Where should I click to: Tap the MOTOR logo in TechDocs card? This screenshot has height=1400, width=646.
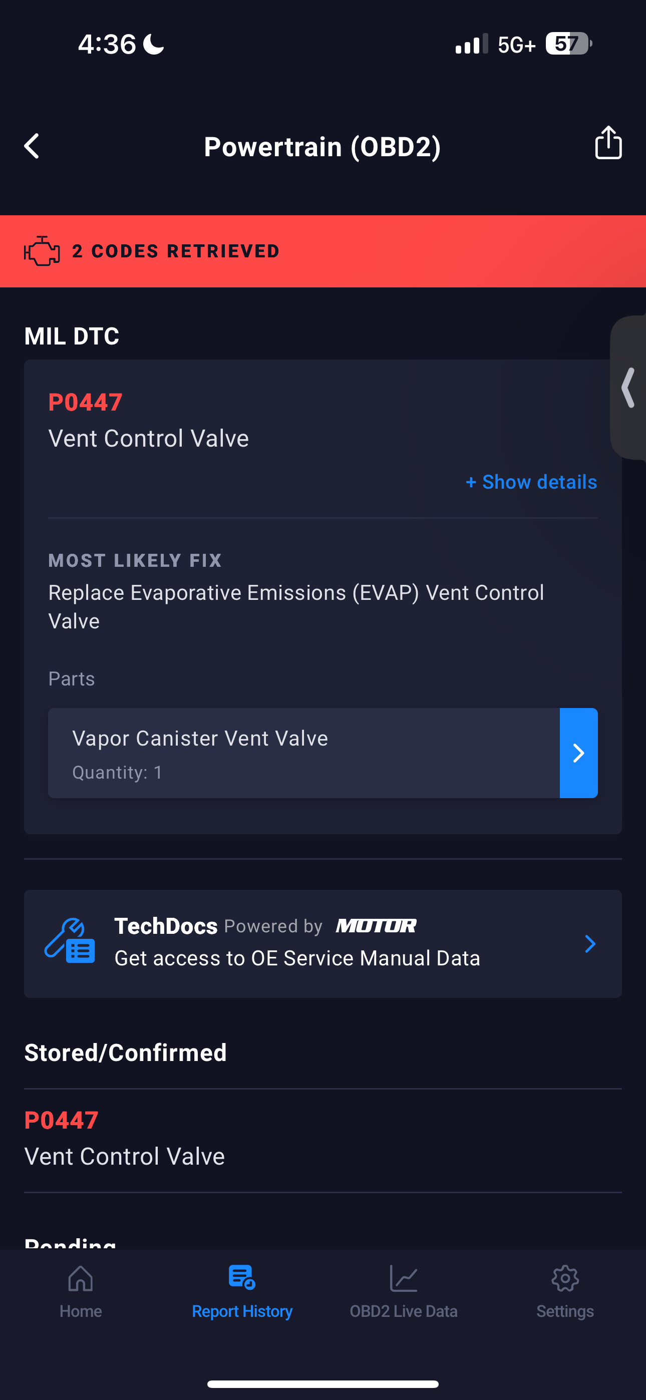376,926
